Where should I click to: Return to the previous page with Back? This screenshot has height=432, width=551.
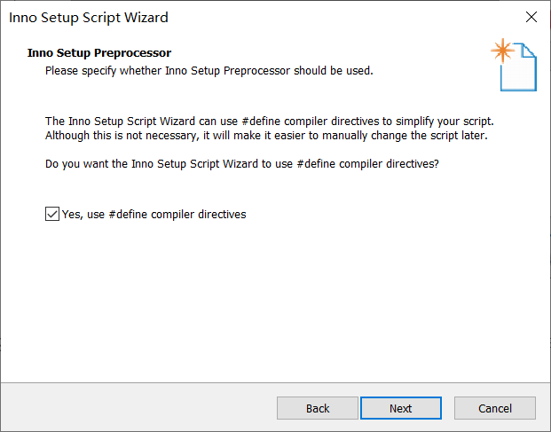(318, 408)
